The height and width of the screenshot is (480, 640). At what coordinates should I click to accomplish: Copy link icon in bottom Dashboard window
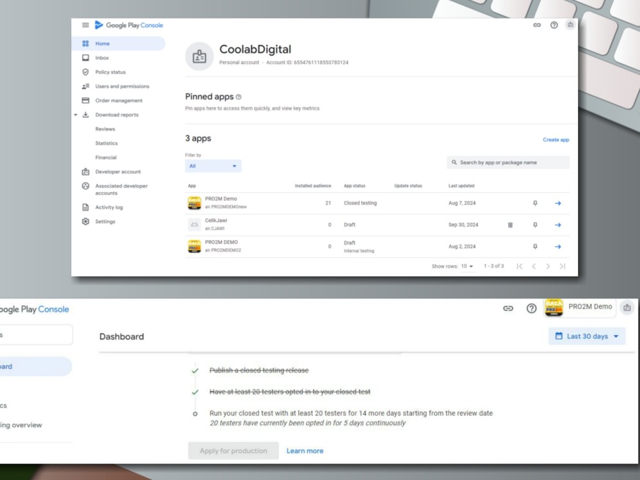click(x=508, y=308)
